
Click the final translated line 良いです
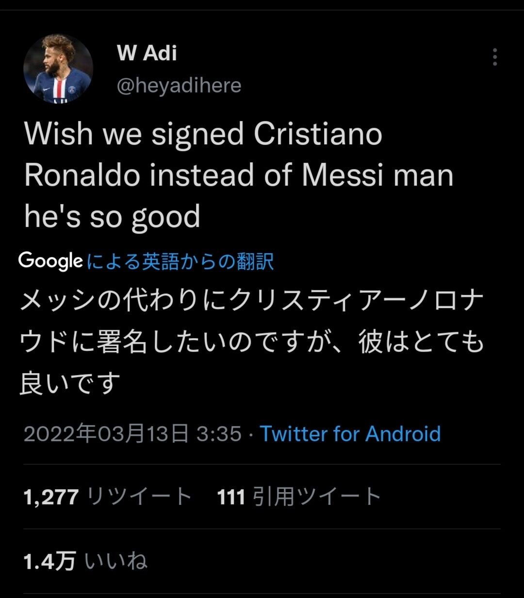[70, 383]
